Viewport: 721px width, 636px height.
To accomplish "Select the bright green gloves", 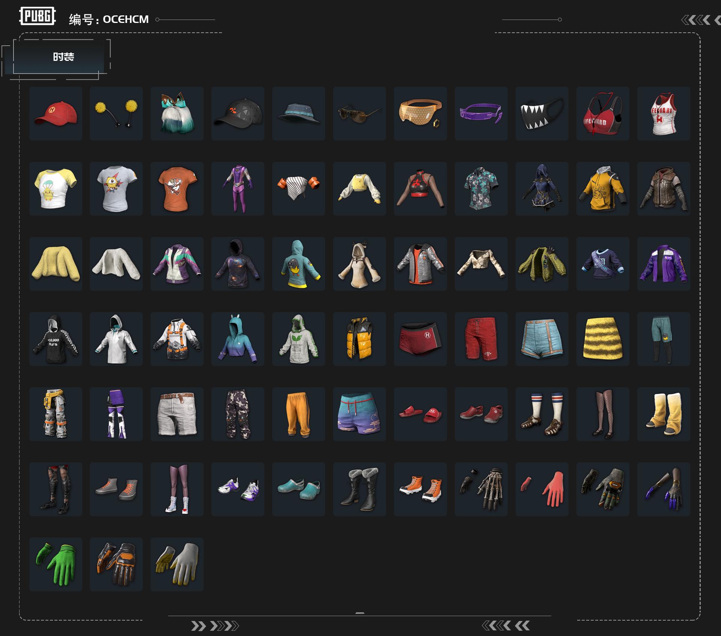I will pyautogui.click(x=56, y=564).
